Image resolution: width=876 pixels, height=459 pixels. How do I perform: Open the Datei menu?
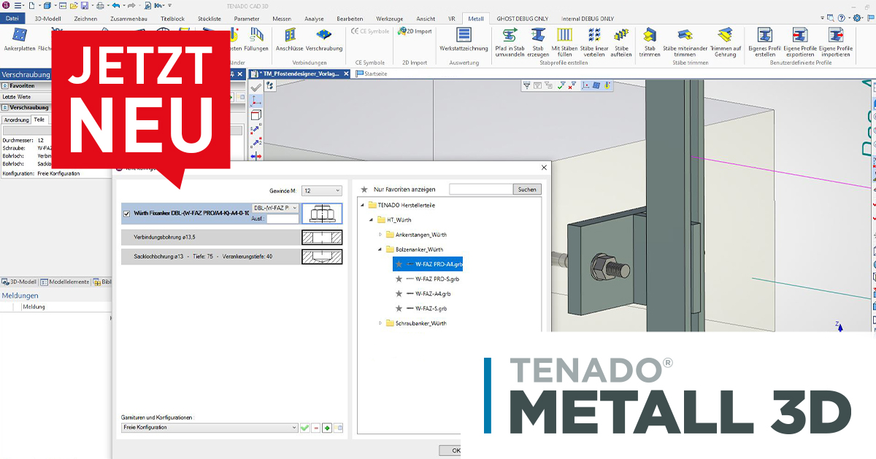(13, 18)
